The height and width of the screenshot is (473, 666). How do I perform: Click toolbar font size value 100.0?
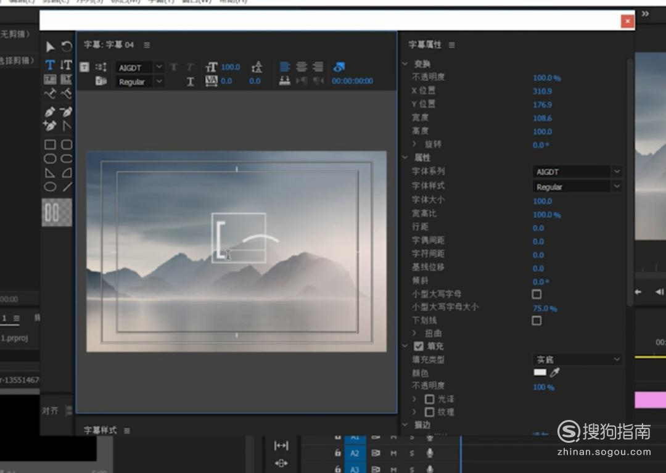coord(231,67)
